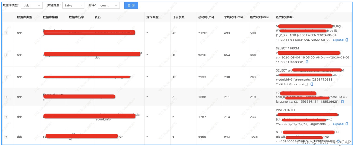This screenshot has width=355, height=148.
Task: Select max time cell 283
Action: (x=253, y=77)
